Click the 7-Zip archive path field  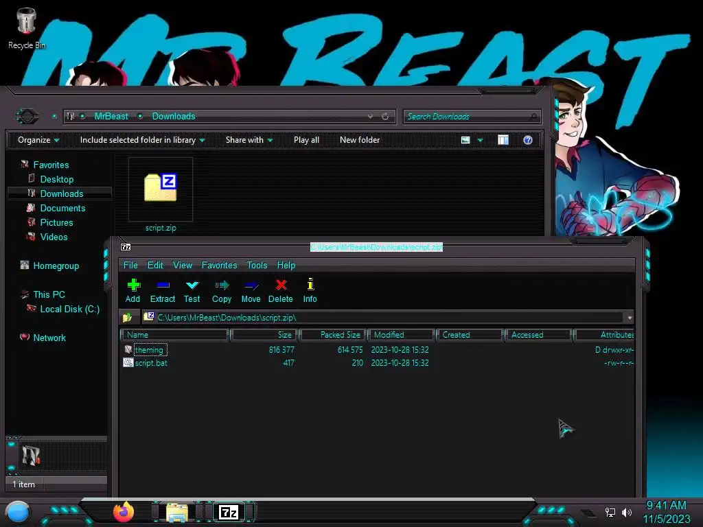(x=383, y=318)
